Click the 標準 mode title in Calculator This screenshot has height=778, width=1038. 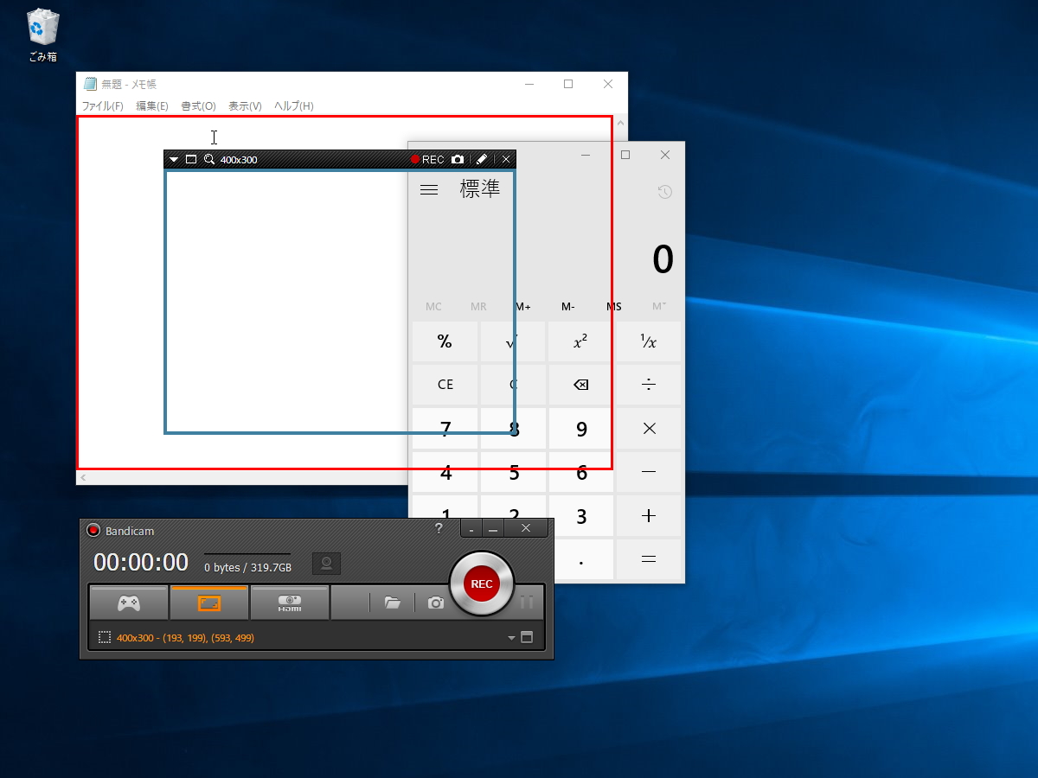pos(480,189)
